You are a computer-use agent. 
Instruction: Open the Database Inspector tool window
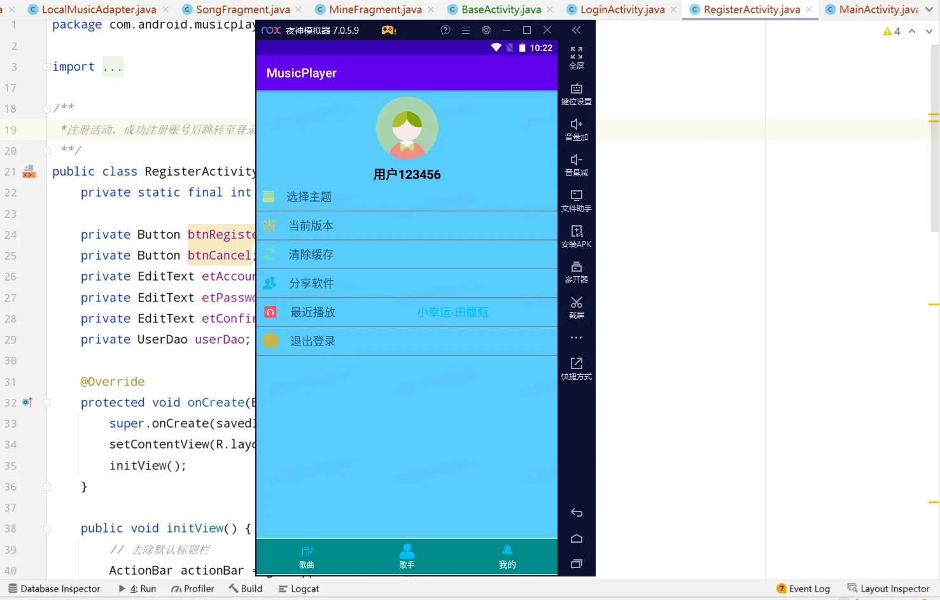click(x=54, y=589)
